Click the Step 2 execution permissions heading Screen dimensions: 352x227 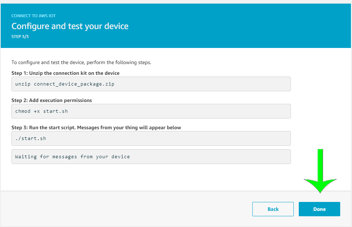click(51, 100)
